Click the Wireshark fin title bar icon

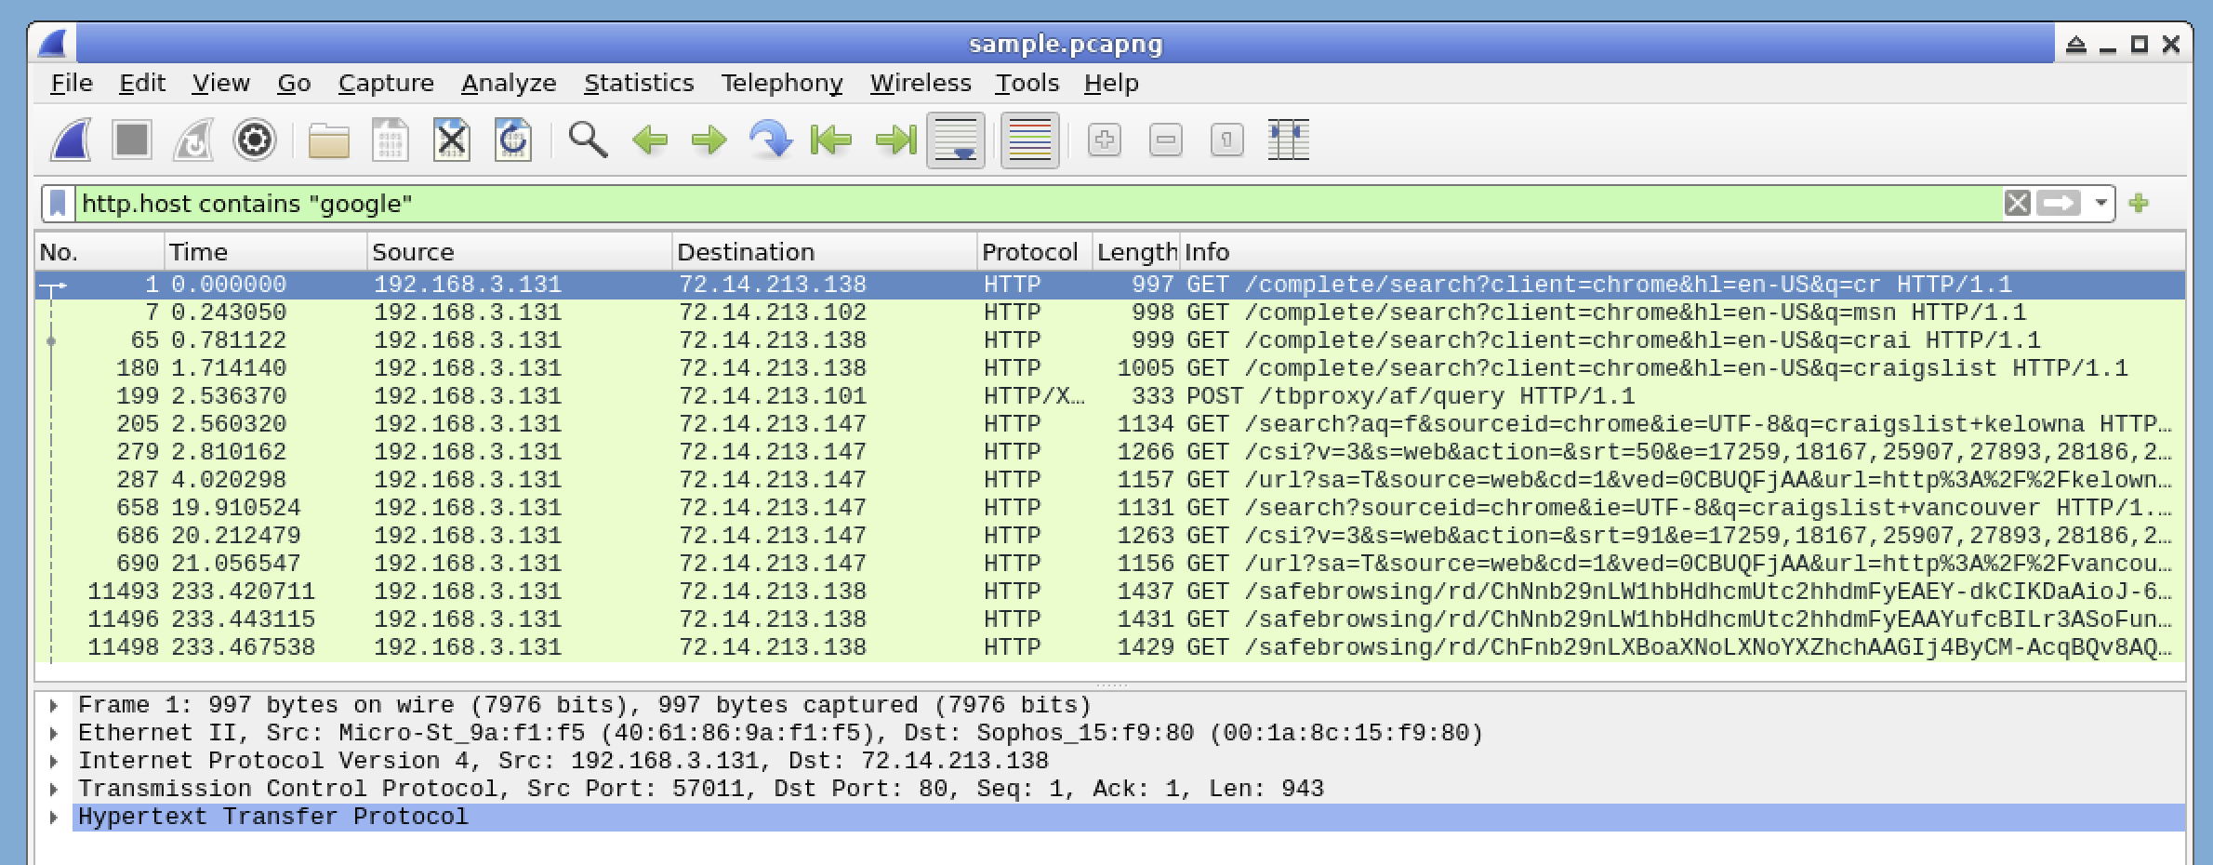(54, 44)
